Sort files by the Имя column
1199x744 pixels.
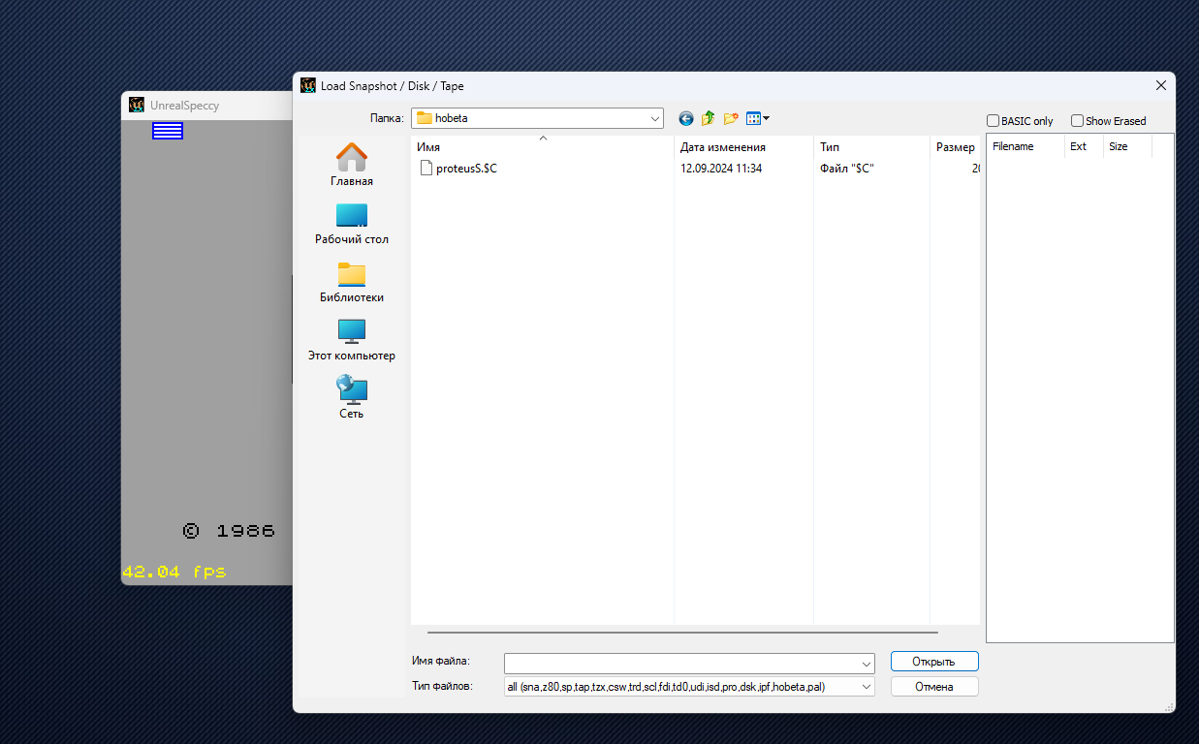click(542, 147)
